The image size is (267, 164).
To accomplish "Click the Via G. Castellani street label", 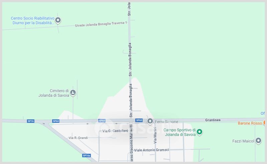I will pos(115,131).
